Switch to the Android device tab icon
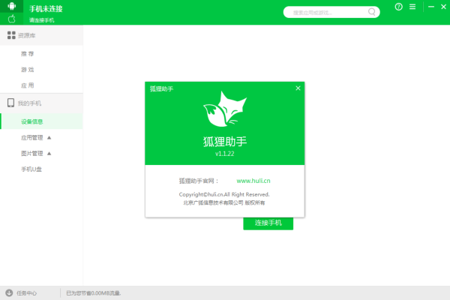This screenshot has height=300, width=450. [x=11, y=6]
